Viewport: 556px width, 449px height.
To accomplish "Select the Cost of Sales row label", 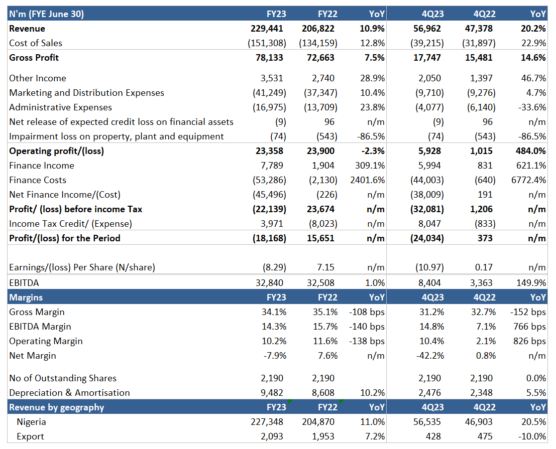I will pos(36,43).
